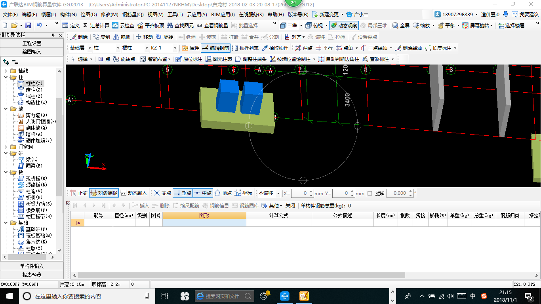Toggle 顶点 vertex snap
541x304 pixels.
pyautogui.click(x=223, y=193)
